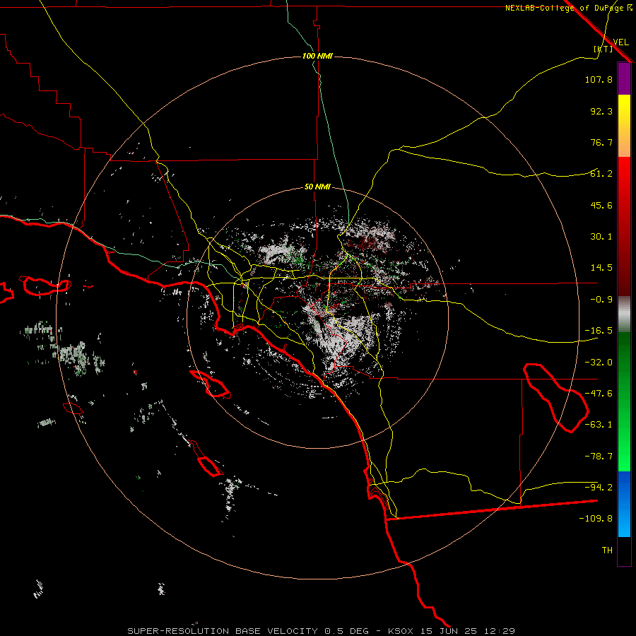Click the 61.2 legend value
The width and height of the screenshot is (636, 636).
(x=601, y=174)
